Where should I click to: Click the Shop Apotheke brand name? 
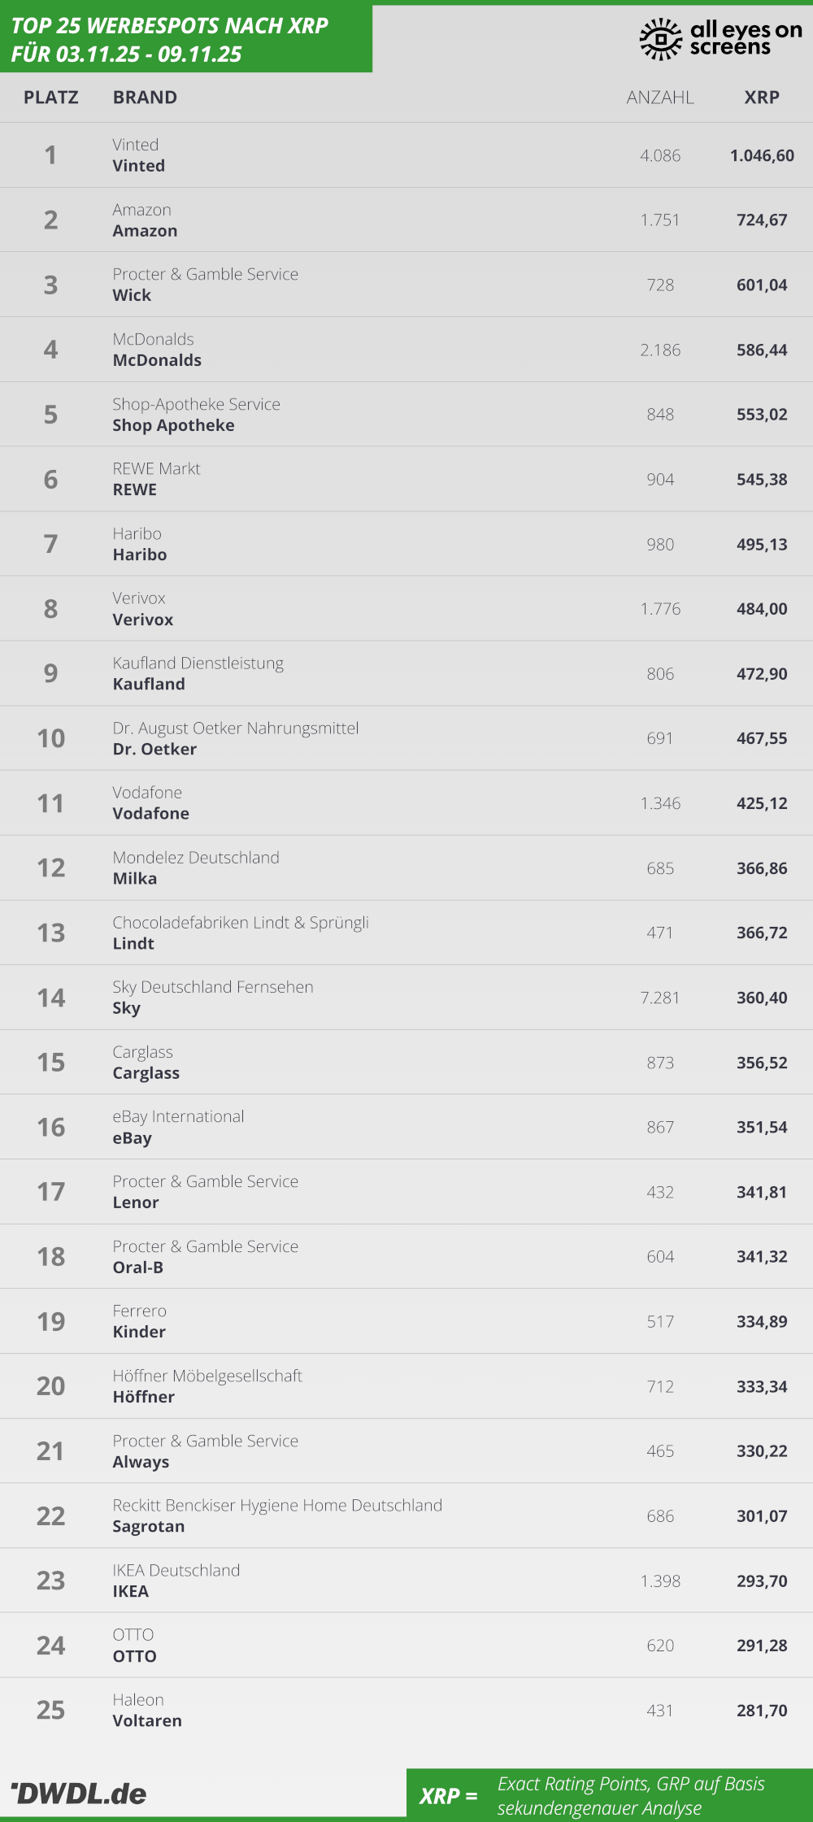coord(173,425)
